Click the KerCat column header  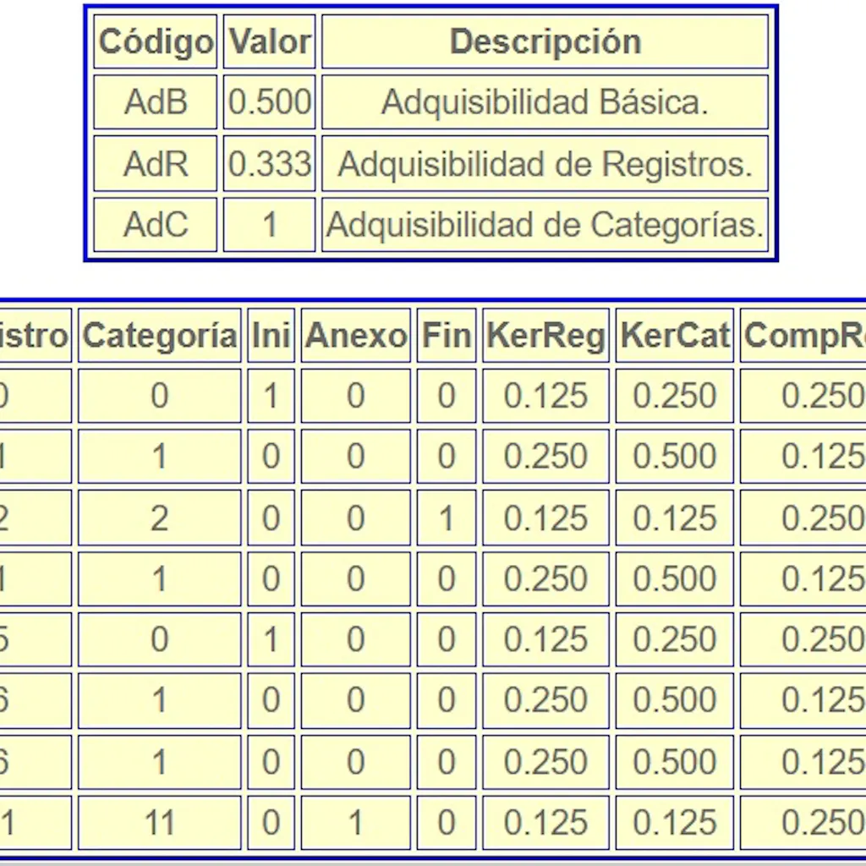pos(675,336)
